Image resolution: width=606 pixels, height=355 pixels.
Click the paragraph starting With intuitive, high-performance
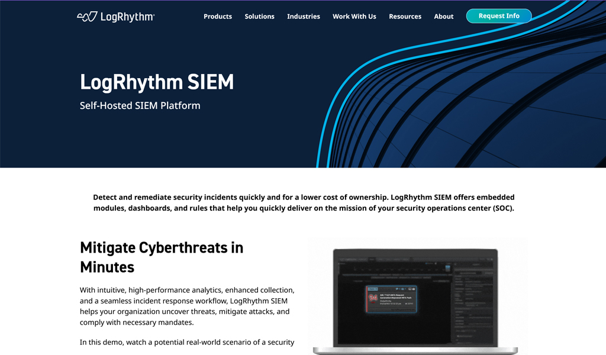[187, 306]
